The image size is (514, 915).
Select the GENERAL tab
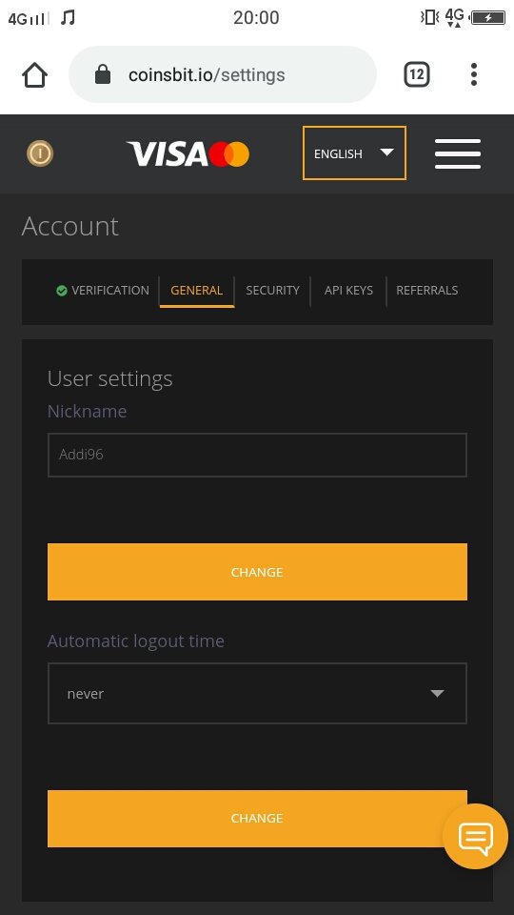coord(196,291)
